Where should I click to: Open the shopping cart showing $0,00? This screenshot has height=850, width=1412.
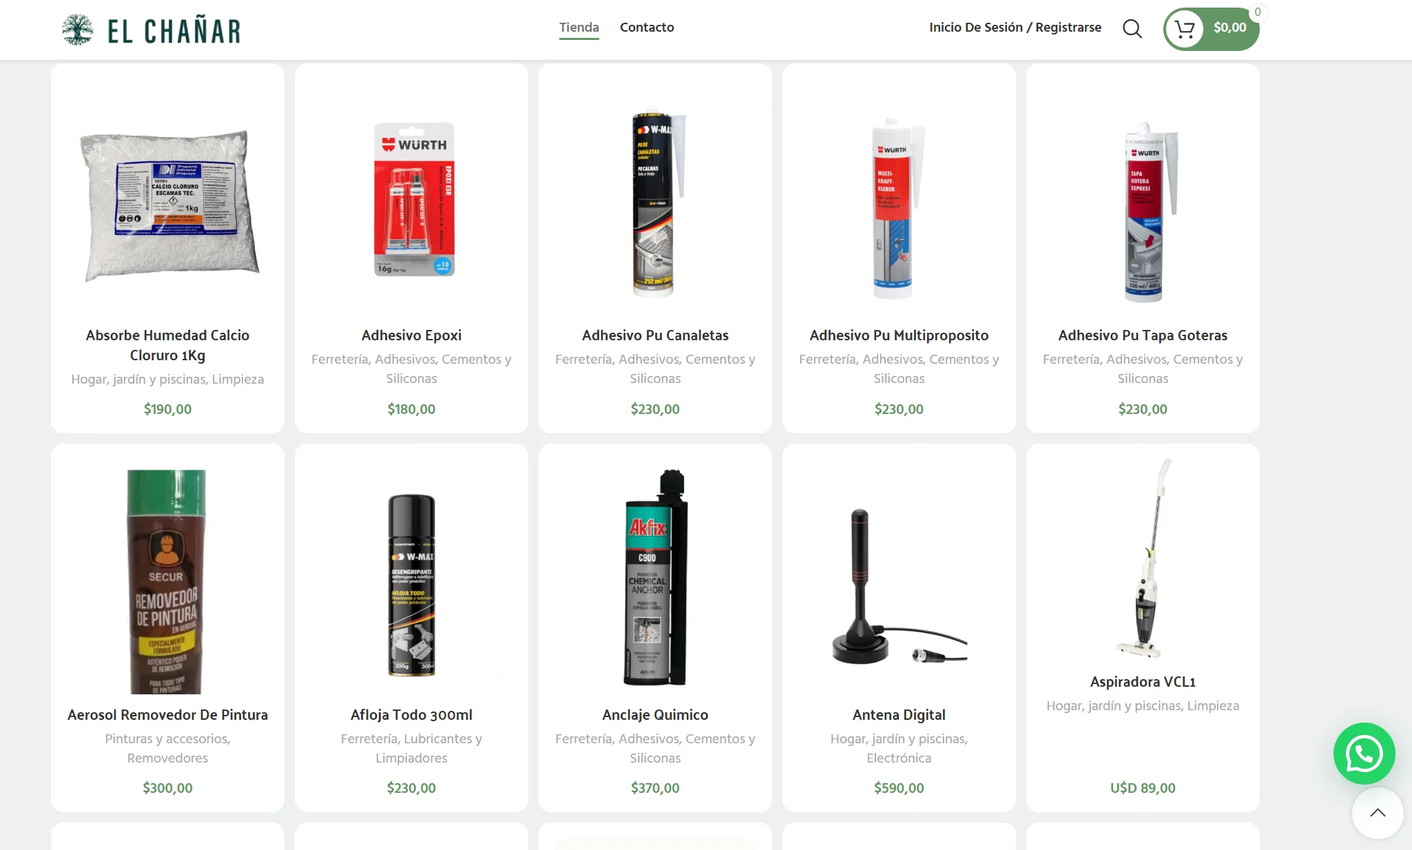pos(1211,29)
